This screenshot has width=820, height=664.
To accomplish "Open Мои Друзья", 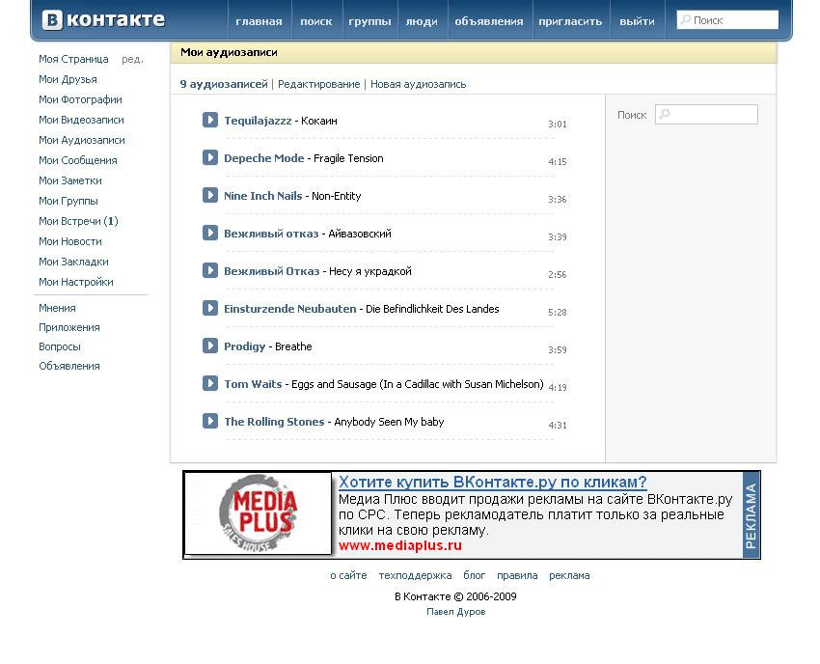I will point(68,79).
